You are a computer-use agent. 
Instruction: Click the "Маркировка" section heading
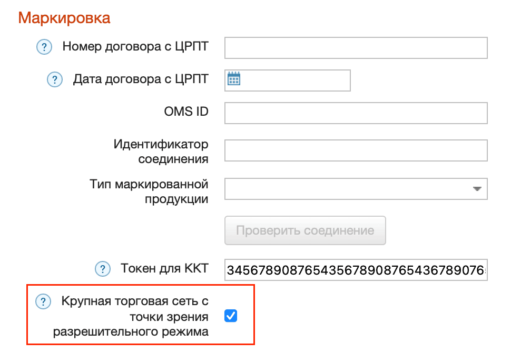click(64, 17)
